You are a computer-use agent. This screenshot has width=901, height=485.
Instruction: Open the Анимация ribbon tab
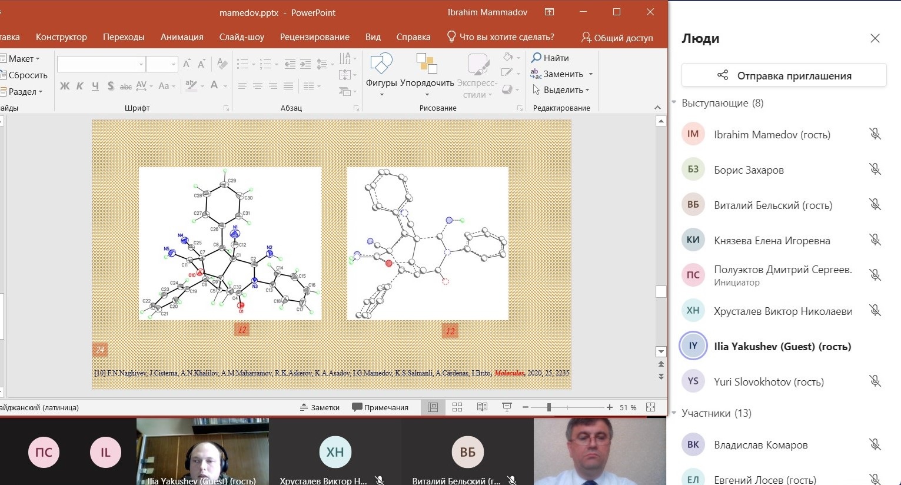[x=182, y=37]
